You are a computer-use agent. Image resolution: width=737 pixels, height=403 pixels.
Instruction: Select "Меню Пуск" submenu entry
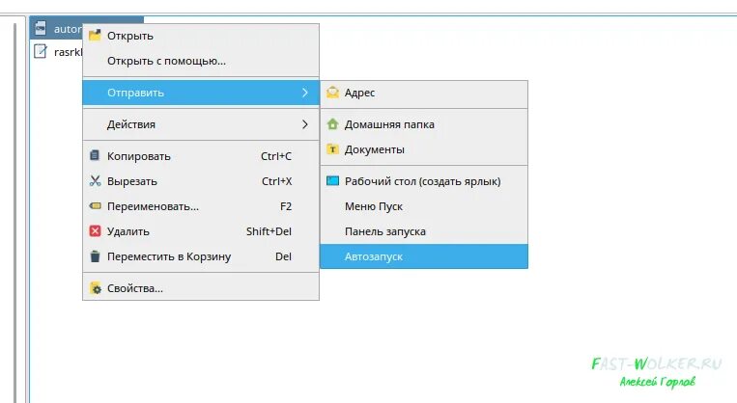[x=374, y=206]
